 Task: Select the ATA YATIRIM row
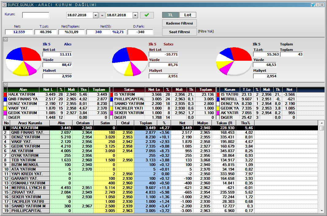coord(160,169)
